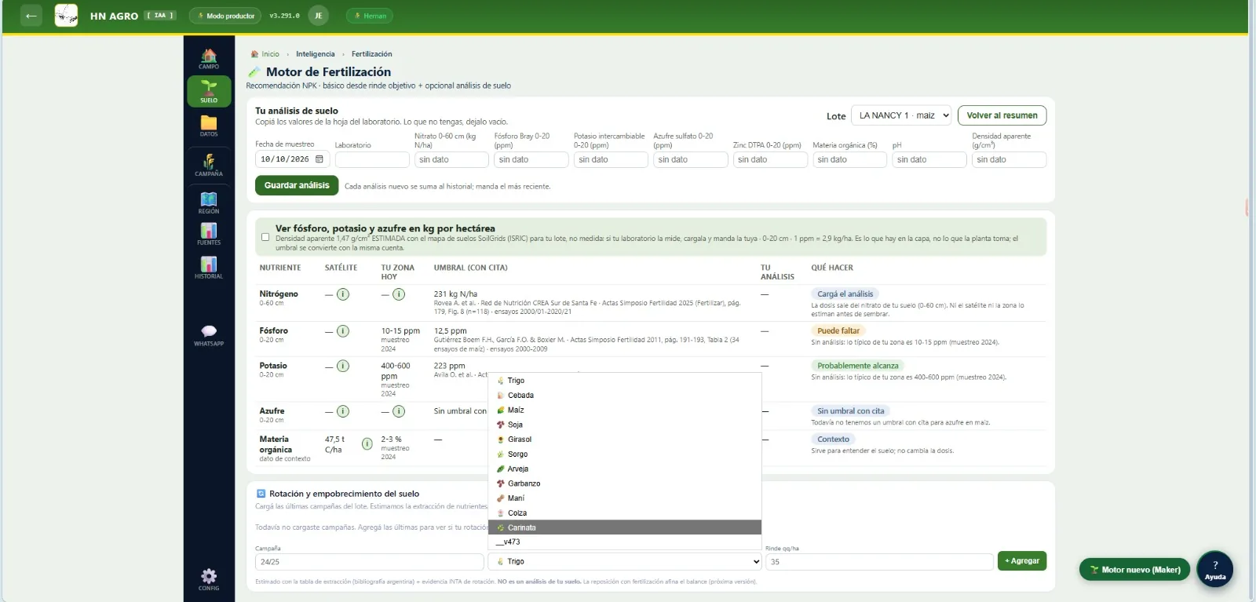1256x602 pixels.
Task: Open the Historial sidebar section
Action: (209, 268)
